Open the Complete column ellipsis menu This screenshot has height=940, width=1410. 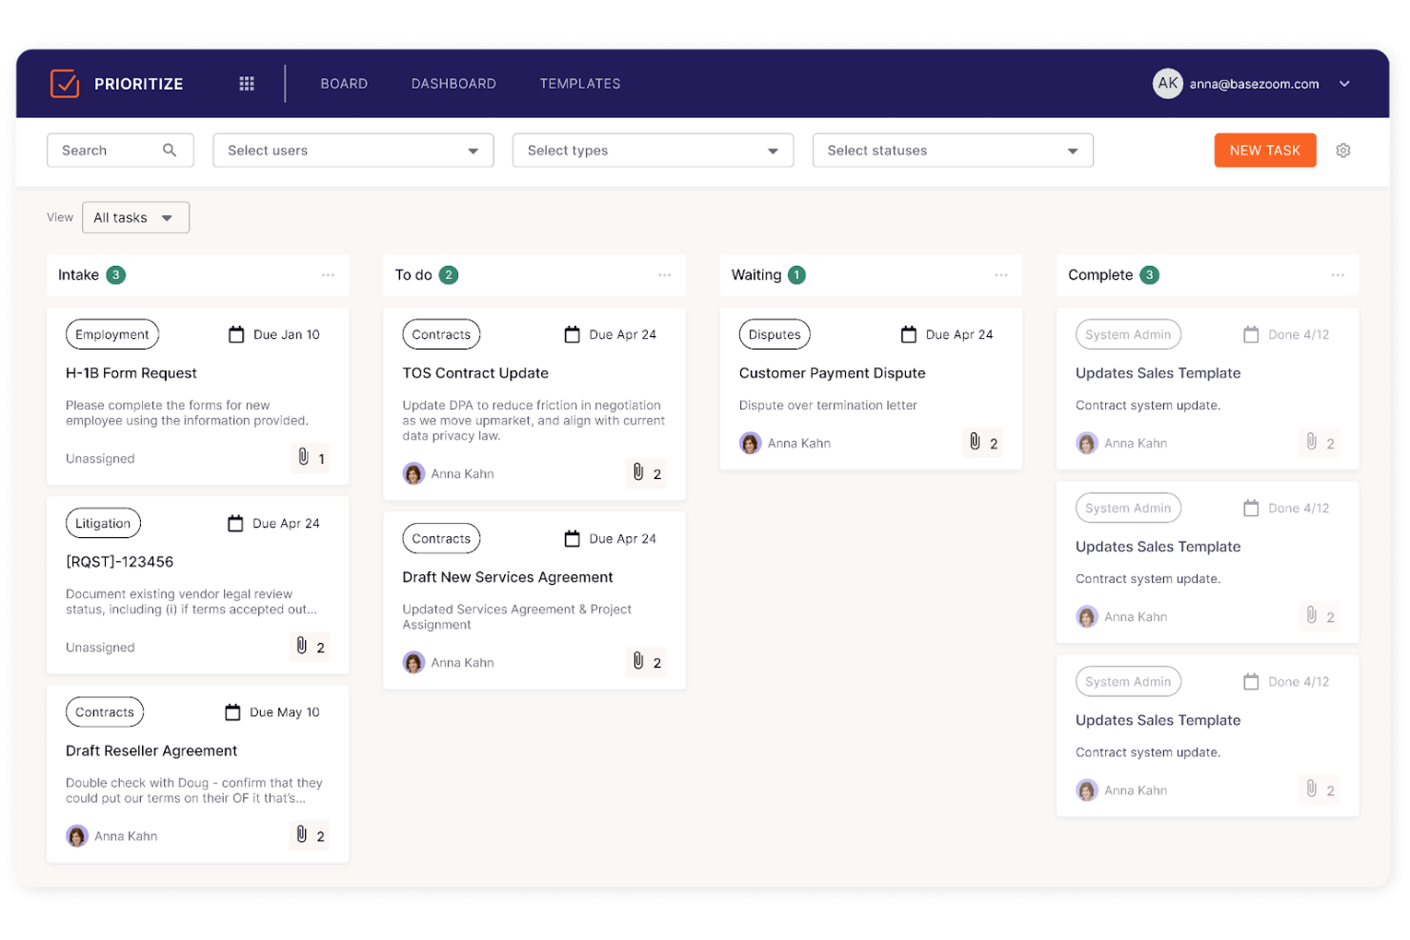(x=1338, y=274)
